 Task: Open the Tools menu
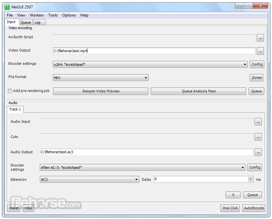[53, 15]
